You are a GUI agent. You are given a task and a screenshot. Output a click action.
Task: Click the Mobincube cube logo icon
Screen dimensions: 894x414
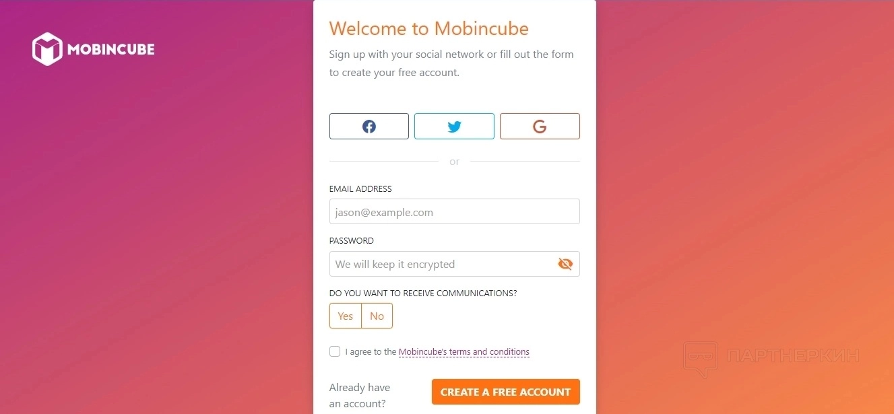[47, 49]
